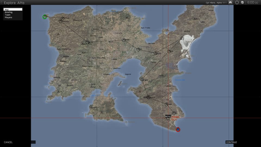Open the Team section
261x147 pixels.
point(8,15)
